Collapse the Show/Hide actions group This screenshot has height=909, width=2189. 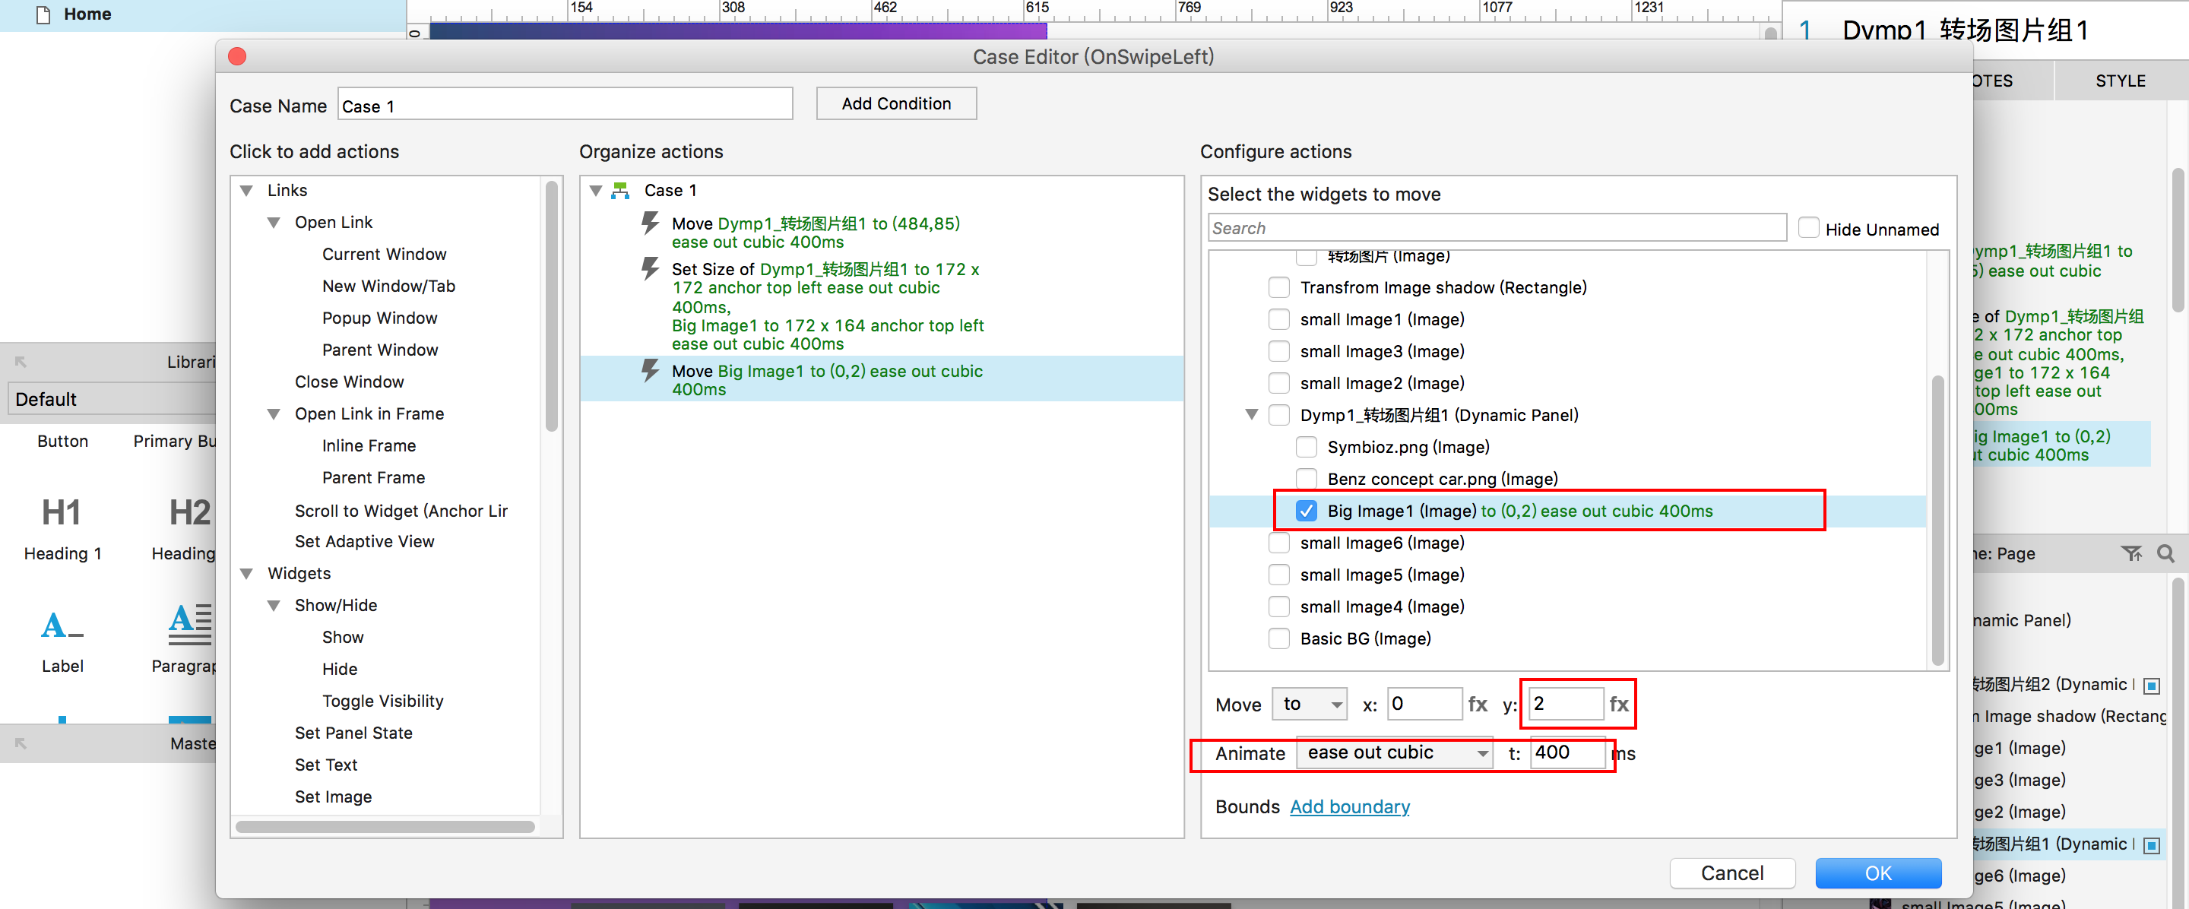(274, 606)
